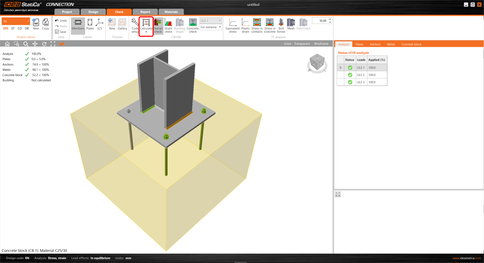Open Code setup wrench icon
Screen dimensions: 484x263
(x=135, y=23)
